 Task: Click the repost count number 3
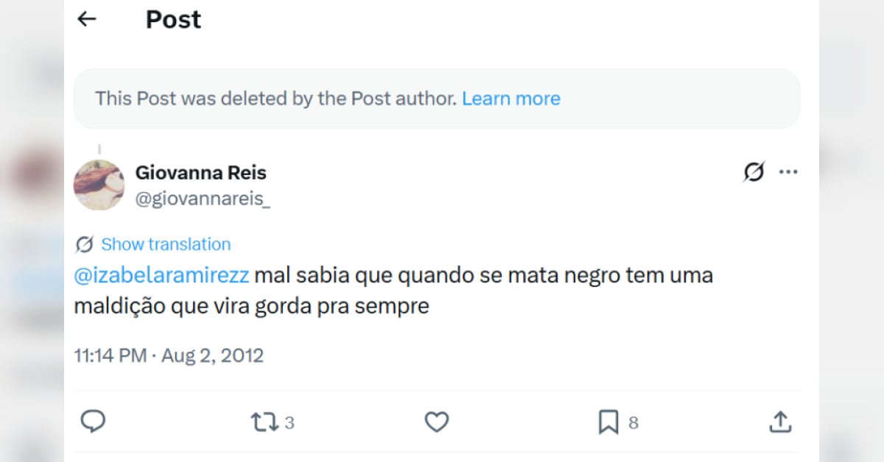(x=290, y=423)
